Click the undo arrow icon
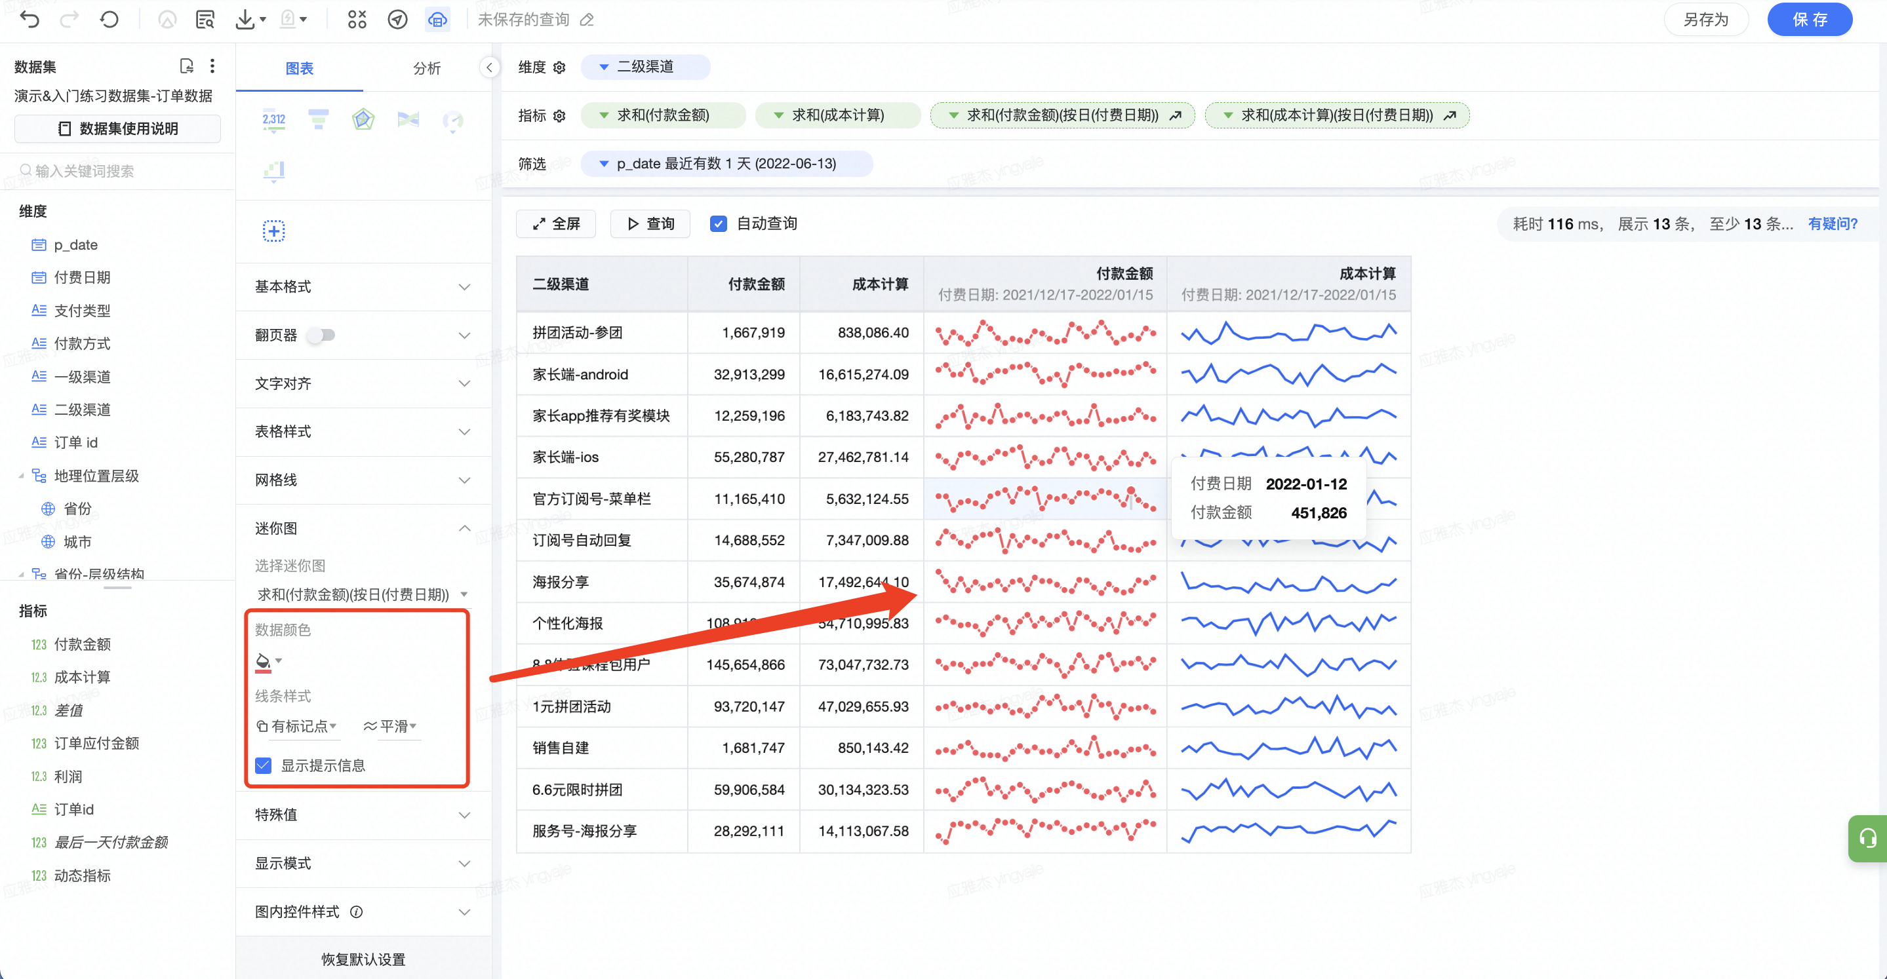The height and width of the screenshot is (979, 1887). coord(30,20)
